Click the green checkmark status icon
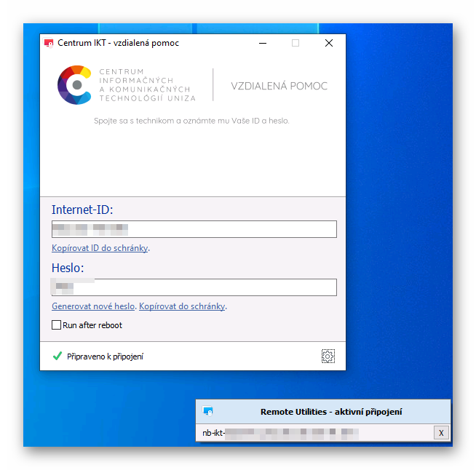The height and width of the screenshot is (470, 476). [x=57, y=357]
